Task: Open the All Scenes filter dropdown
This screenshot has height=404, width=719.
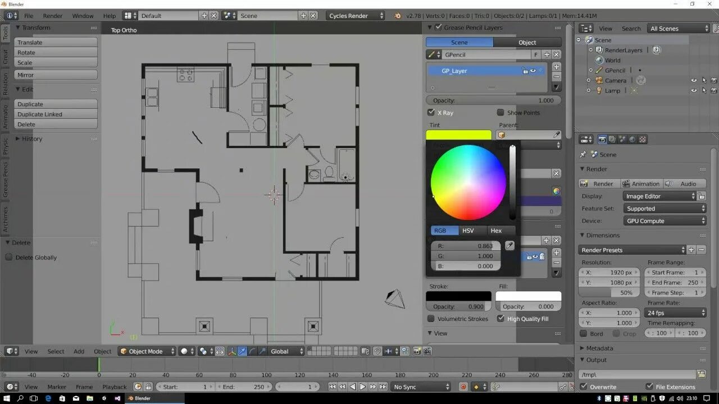Action: click(677, 27)
